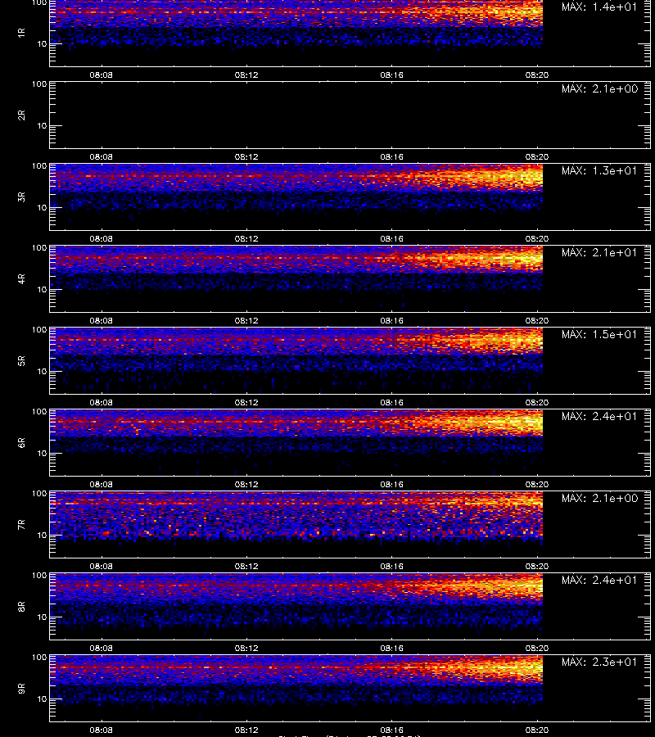Click the 4R panel axis label
The image size is (655, 737).
pyautogui.click(x=21, y=278)
